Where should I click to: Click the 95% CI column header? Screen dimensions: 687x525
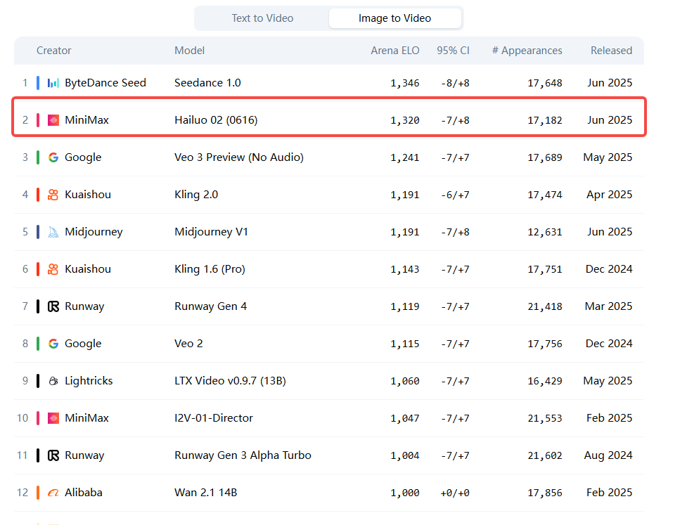[x=453, y=51]
